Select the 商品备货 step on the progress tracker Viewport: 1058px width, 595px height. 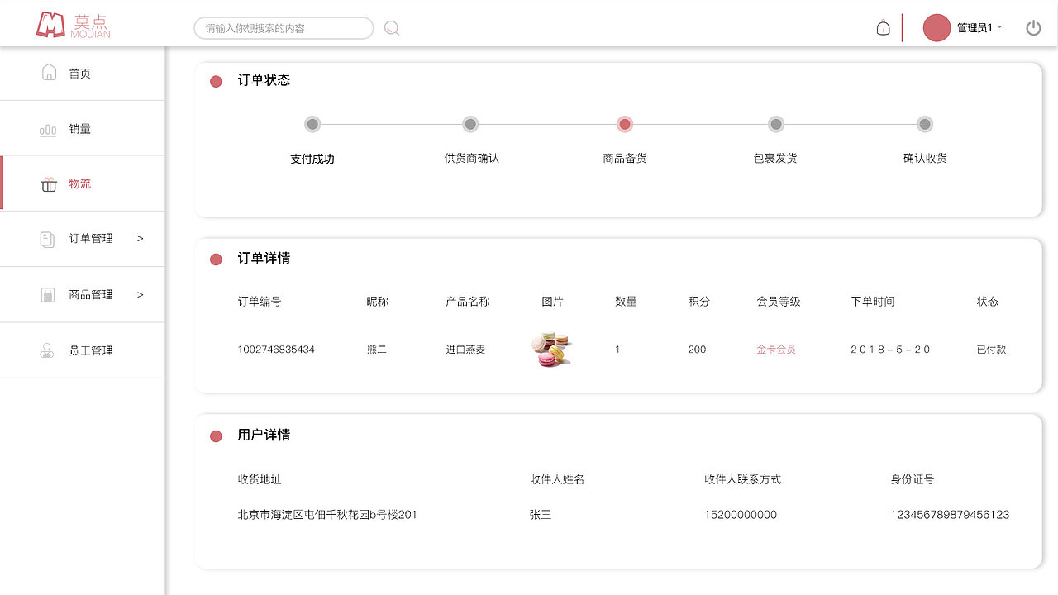[x=625, y=124]
